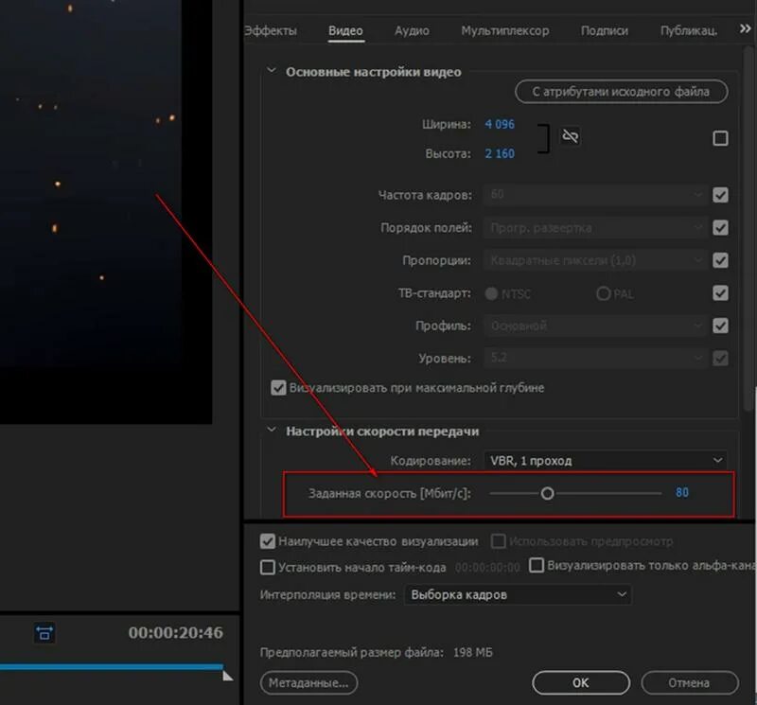The width and height of the screenshot is (757, 705).
Task: Toggle the width-height aspect ratio link icon
Action: [x=571, y=136]
